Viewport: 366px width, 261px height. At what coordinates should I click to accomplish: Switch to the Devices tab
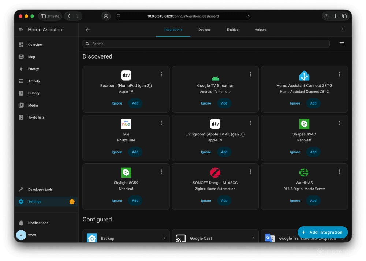coord(204,30)
